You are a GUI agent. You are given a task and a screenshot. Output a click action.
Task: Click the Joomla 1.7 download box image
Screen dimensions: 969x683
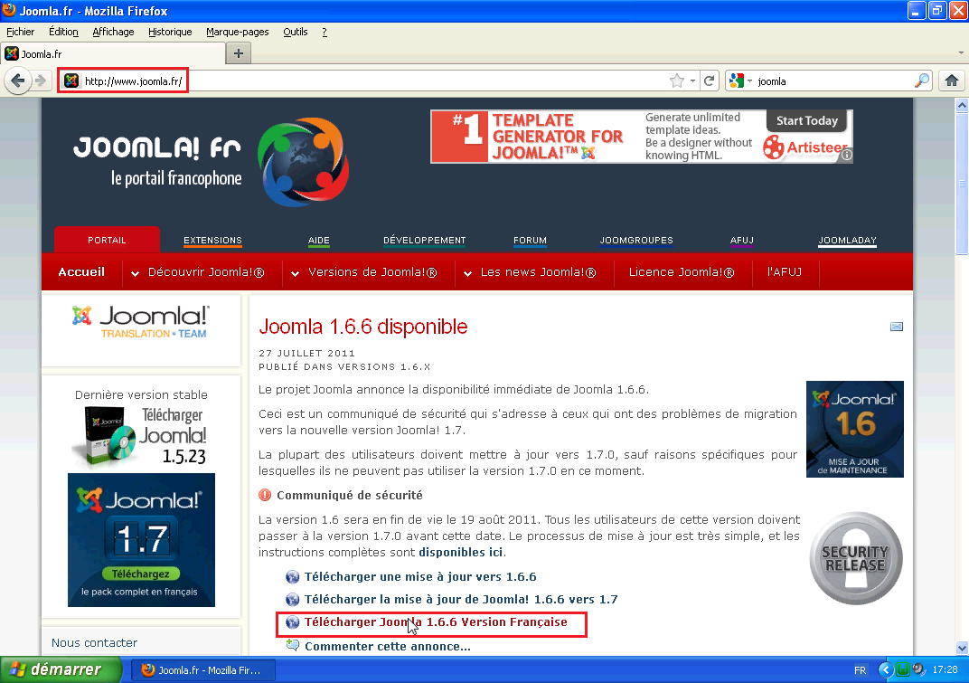pos(142,539)
